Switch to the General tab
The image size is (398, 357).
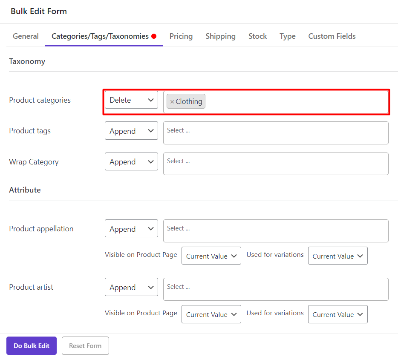click(x=26, y=36)
